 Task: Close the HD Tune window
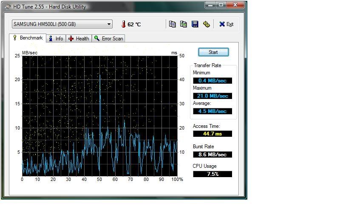235,5
